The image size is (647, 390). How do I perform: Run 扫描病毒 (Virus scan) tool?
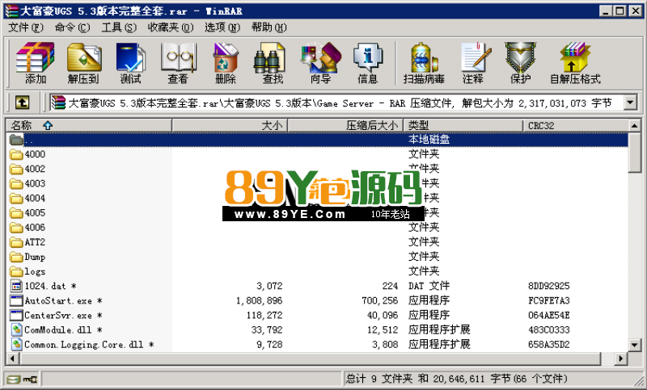pos(424,63)
